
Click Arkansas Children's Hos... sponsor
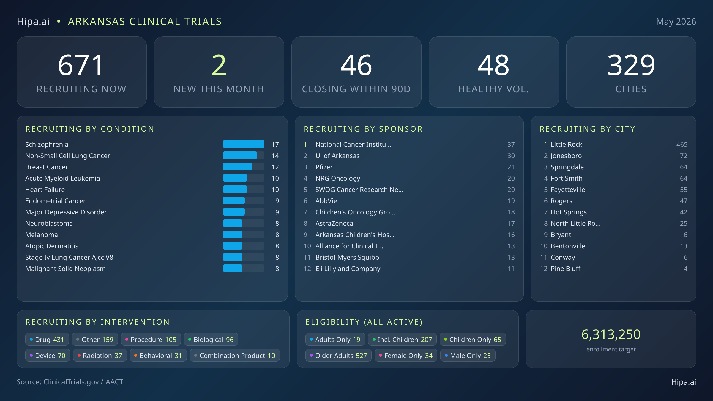click(409, 235)
